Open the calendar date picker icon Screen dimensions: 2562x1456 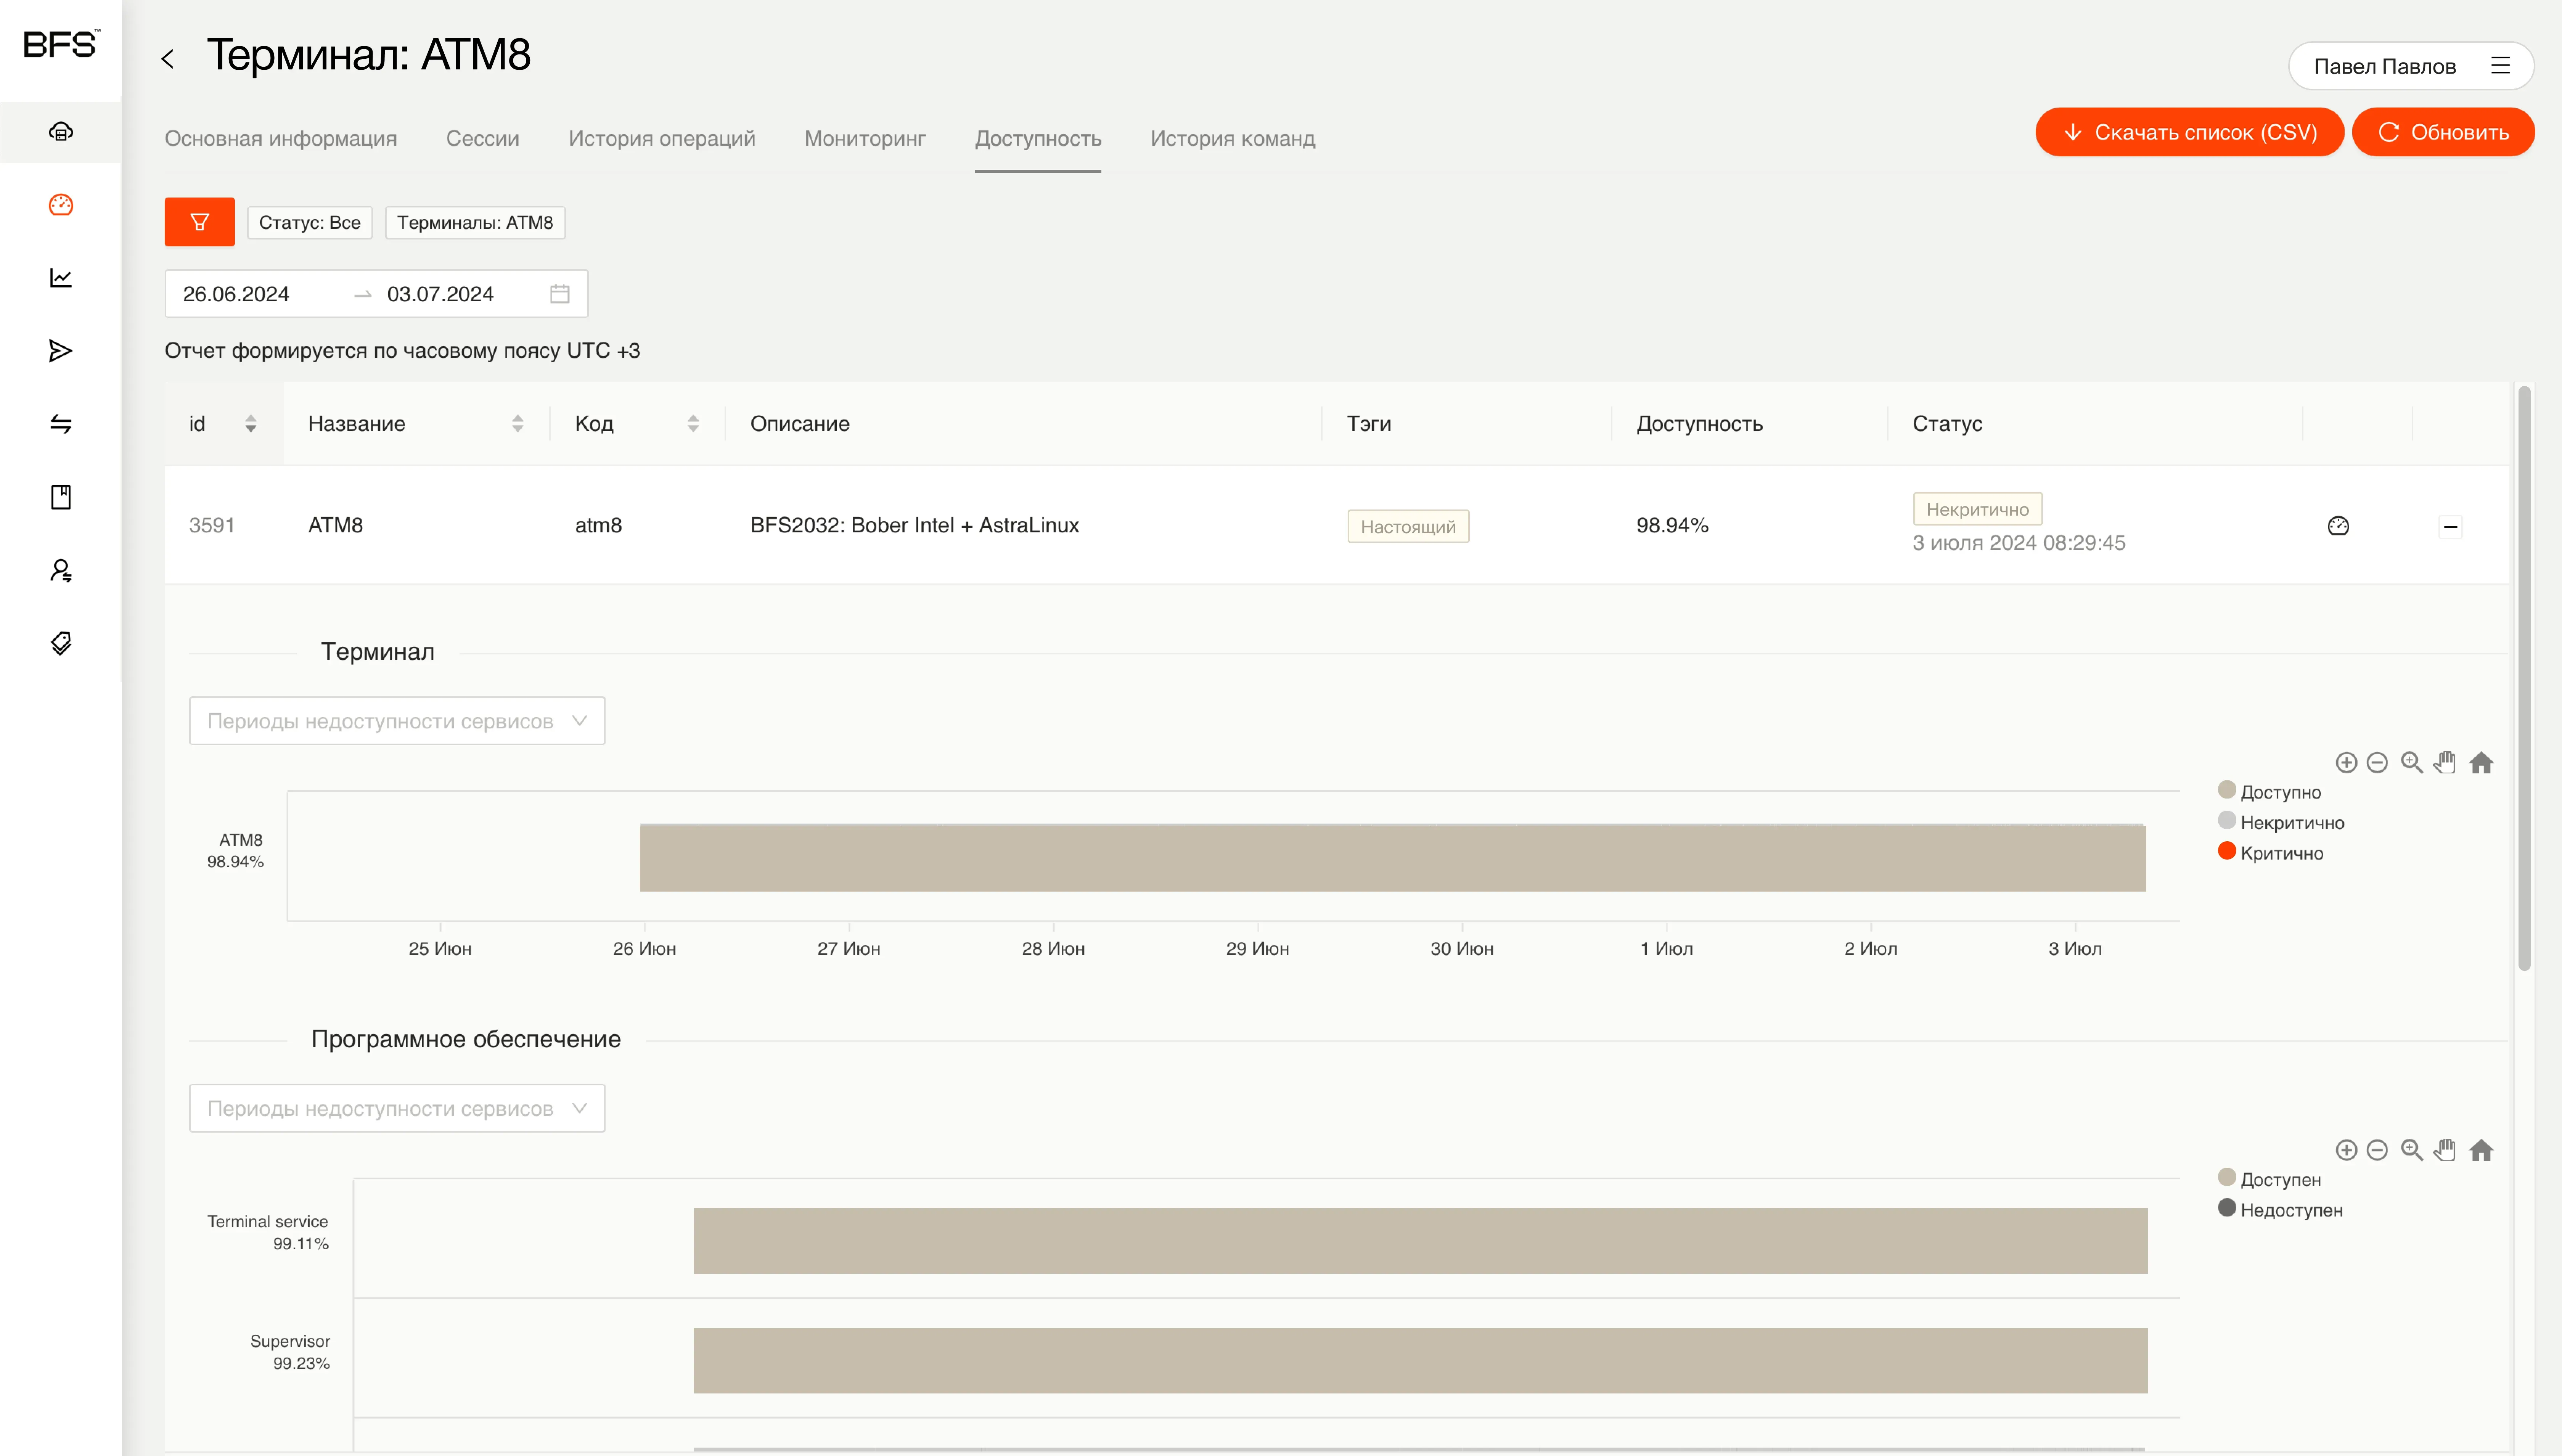coord(560,294)
